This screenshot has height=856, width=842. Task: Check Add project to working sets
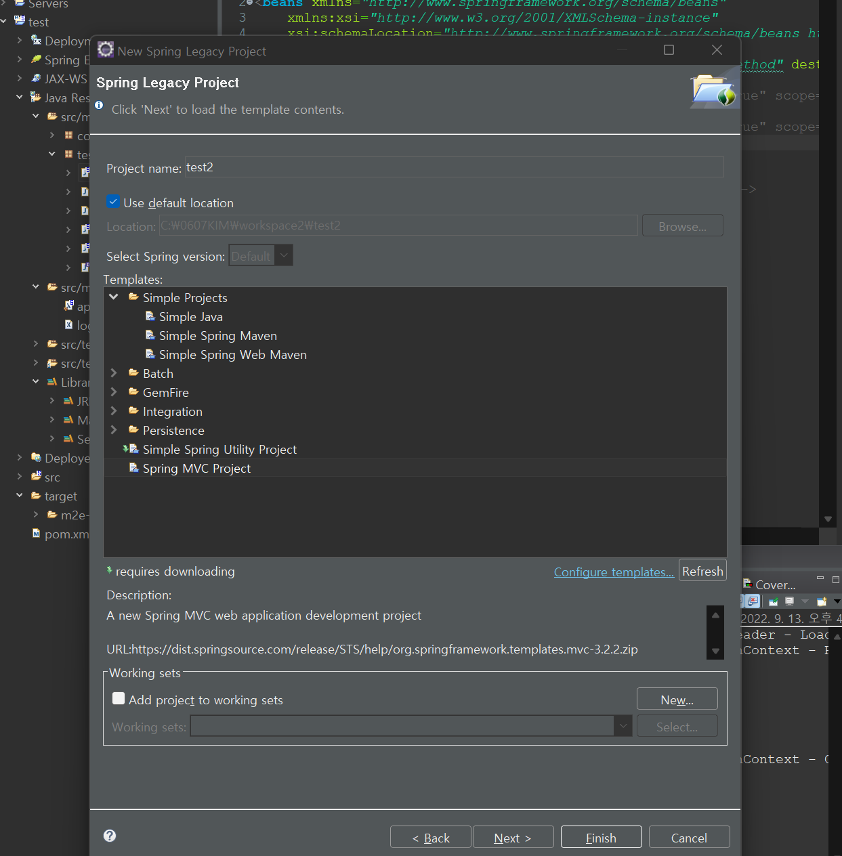[x=119, y=698]
